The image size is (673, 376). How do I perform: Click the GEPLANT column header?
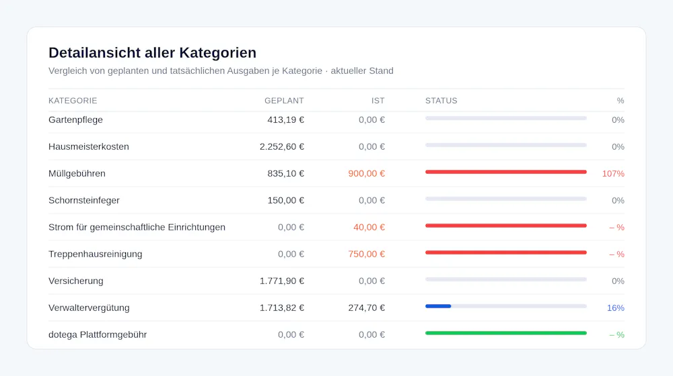coord(284,101)
